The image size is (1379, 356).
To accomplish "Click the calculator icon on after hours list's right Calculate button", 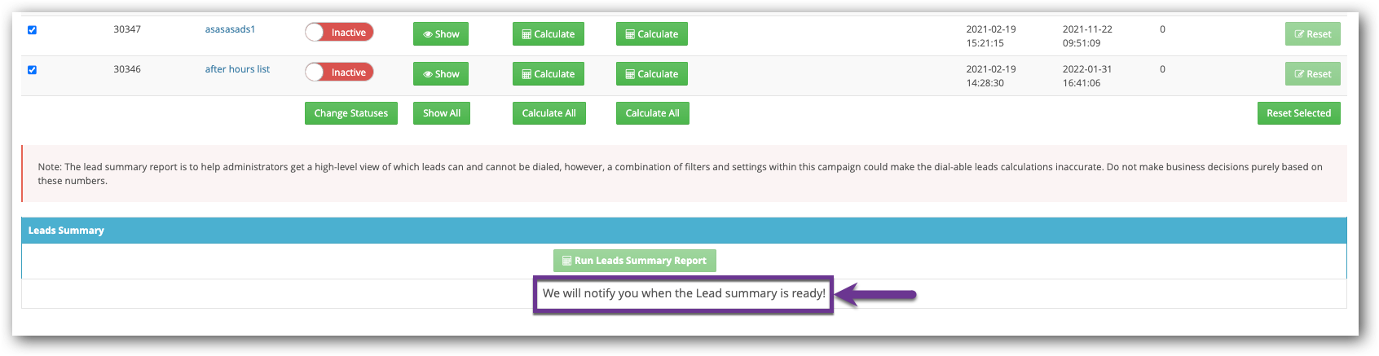I will coord(630,74).
